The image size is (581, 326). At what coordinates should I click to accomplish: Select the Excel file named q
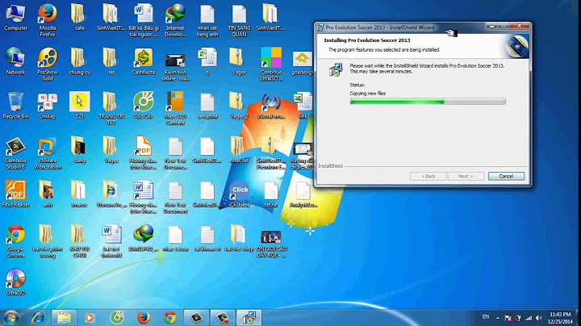click(x=207, y=61)
